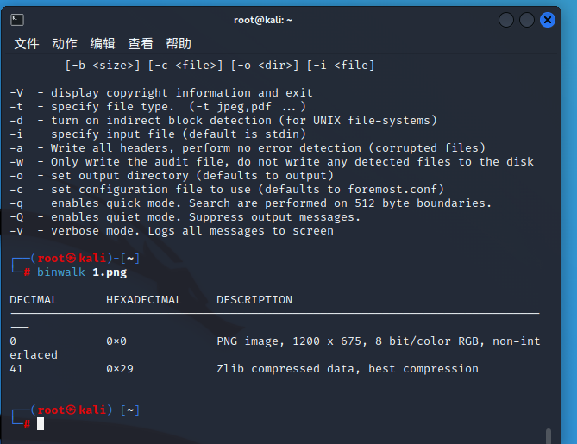Minimize the terminal window
This screenshot has width=577, height=444.
(506, 19)
